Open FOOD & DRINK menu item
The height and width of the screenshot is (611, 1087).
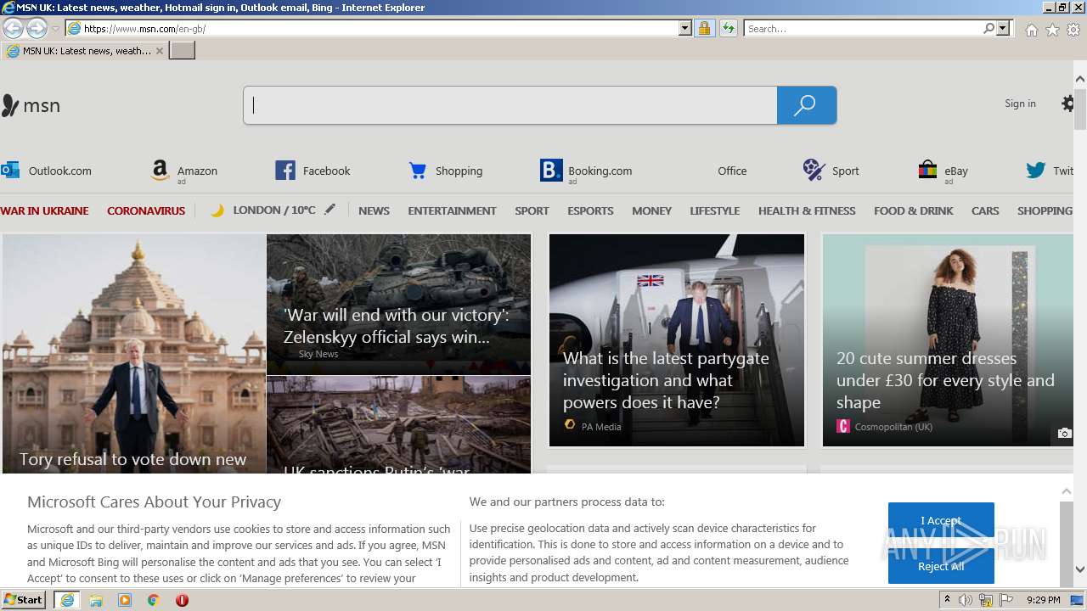pos(914,210)
